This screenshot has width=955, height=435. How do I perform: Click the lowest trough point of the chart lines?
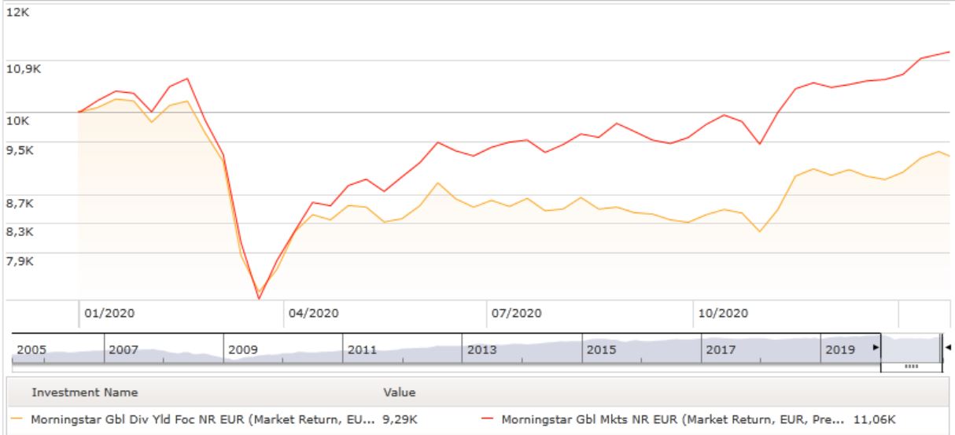tap(259, 297)
